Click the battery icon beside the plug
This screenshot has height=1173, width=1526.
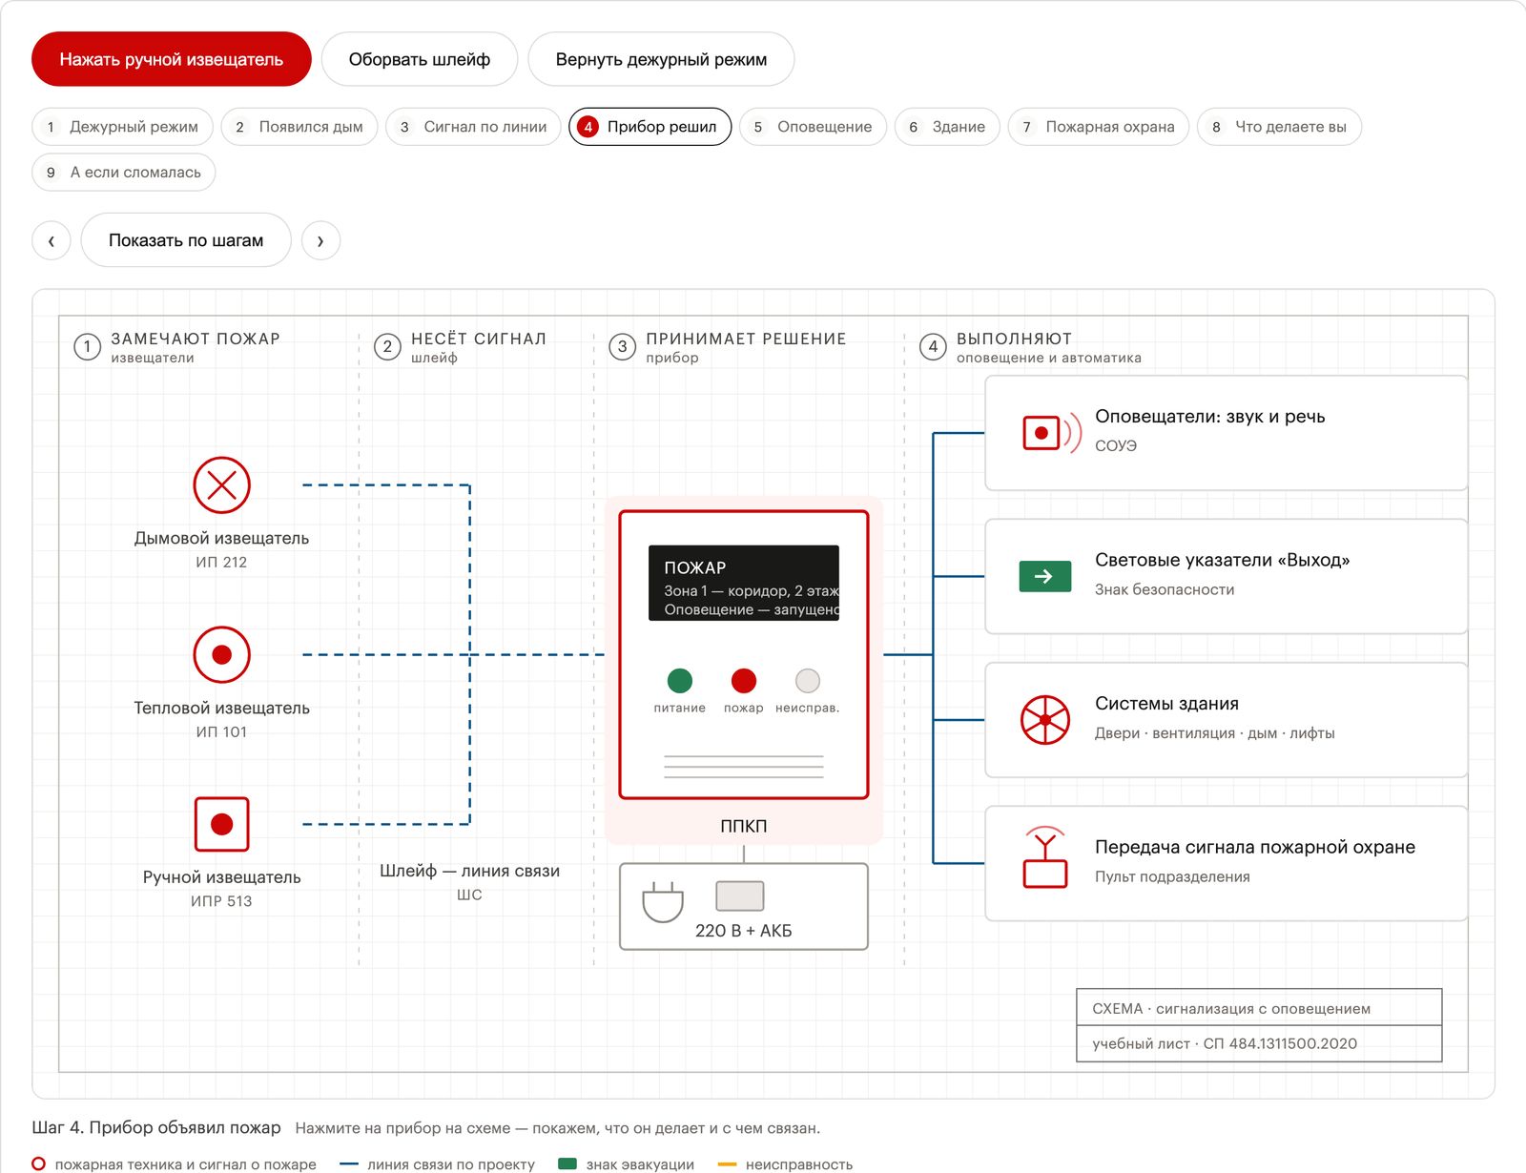tap(740, 896)
